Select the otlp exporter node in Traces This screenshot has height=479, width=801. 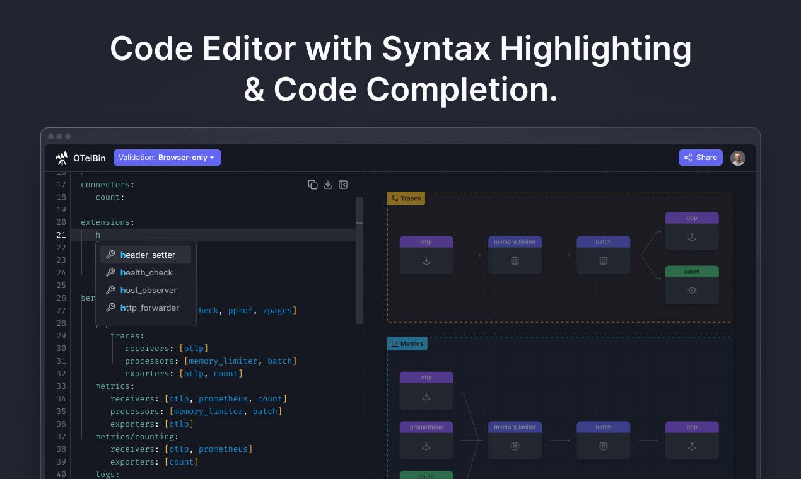(692, 231)
